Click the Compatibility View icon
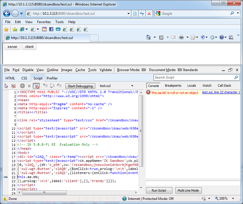Viewport: 243px width, 204px height. coord(135,14)
